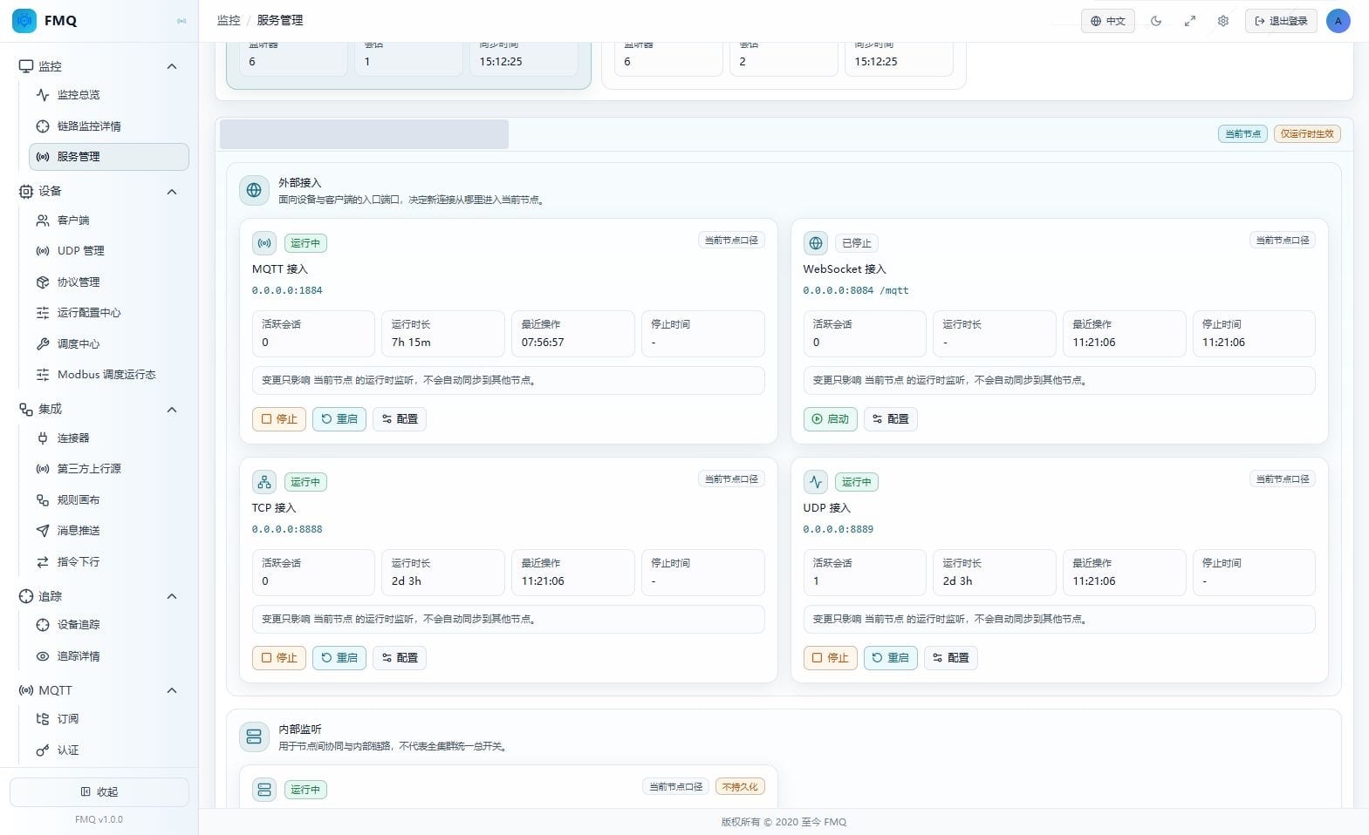Click the 外部接入 section globe icon

coord(254,190)
